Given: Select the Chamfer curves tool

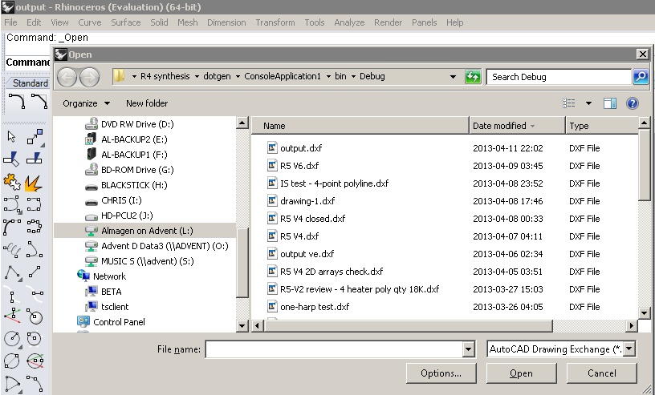Looking at the screenshot, I should (39, 102).
